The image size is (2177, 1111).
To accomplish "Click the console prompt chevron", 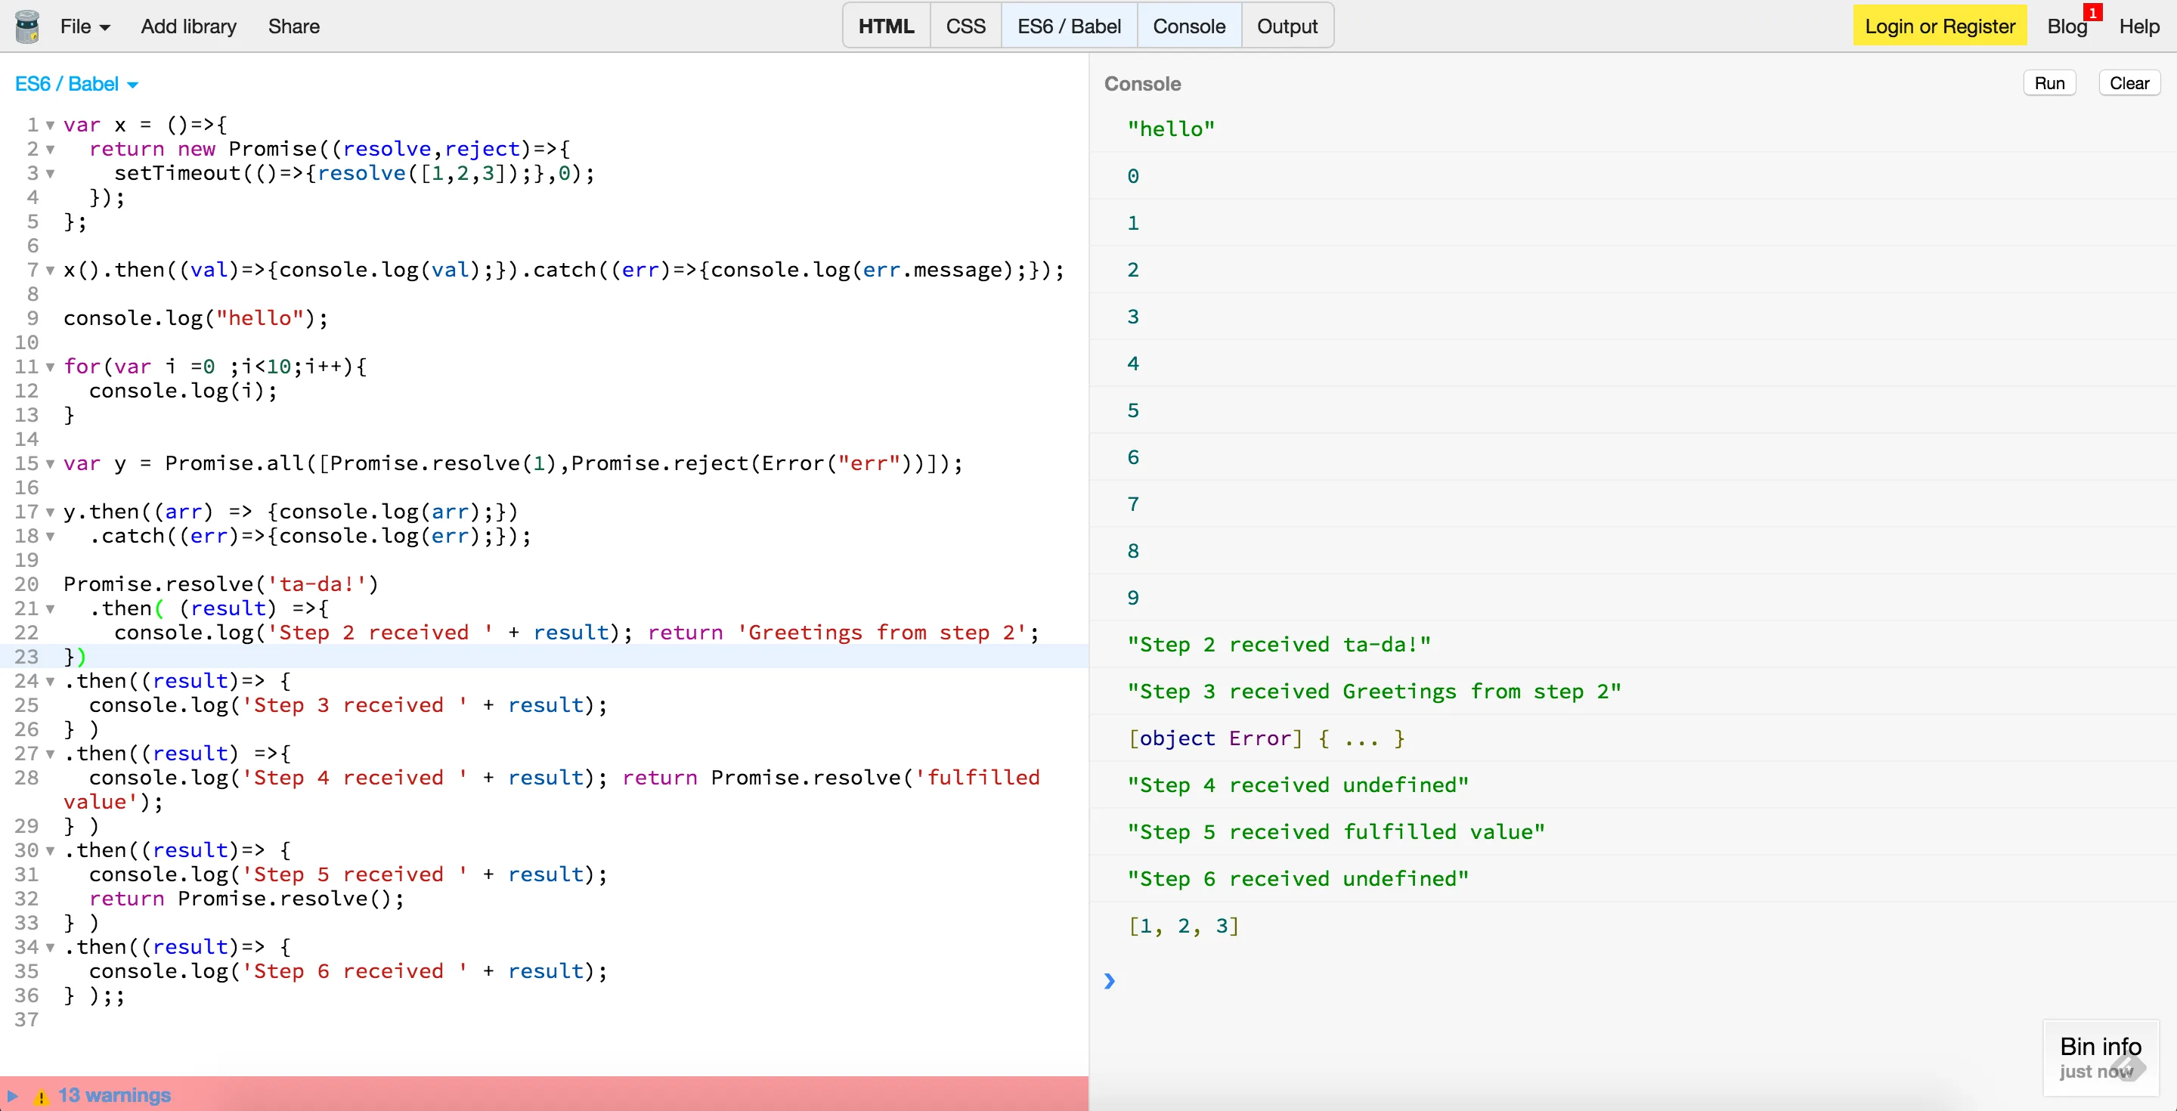I will (1110, 981).
